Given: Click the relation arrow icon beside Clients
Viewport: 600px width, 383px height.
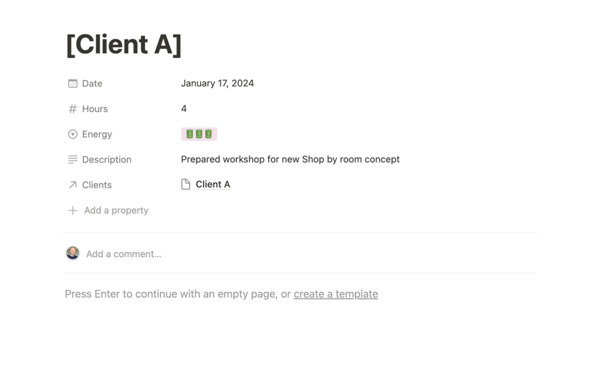Looking at the screenshot, I should click(x=73, y=185).
